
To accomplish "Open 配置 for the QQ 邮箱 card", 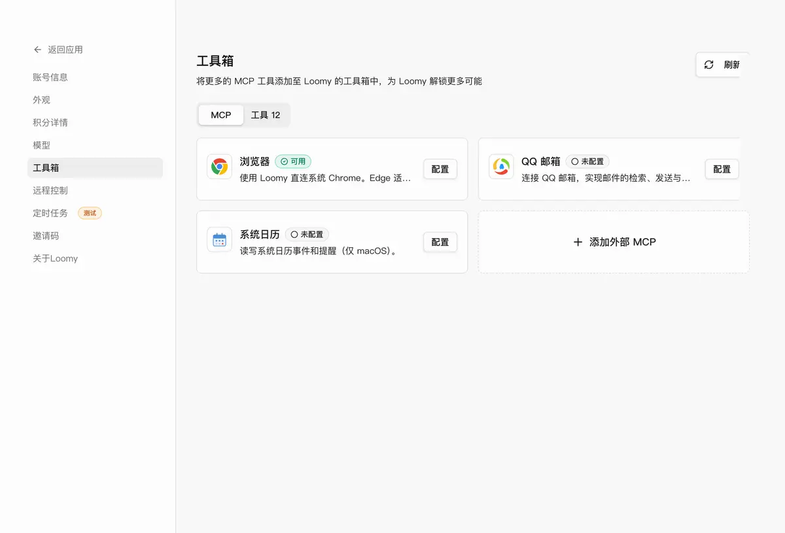I will click(722, 169).
